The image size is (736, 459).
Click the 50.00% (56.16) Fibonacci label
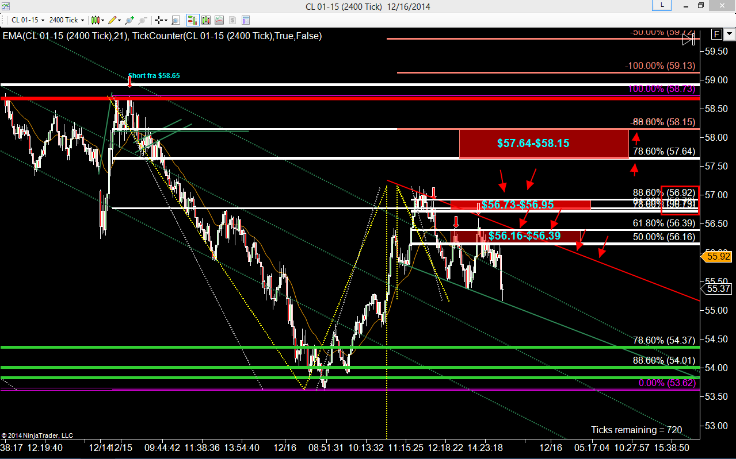pyautogui.click(x=664, y=236)
